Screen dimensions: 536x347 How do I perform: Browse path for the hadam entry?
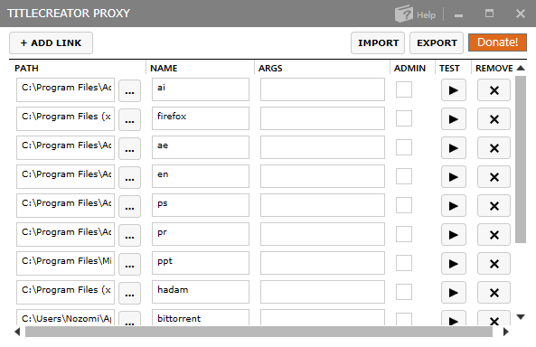pos(129,293)
